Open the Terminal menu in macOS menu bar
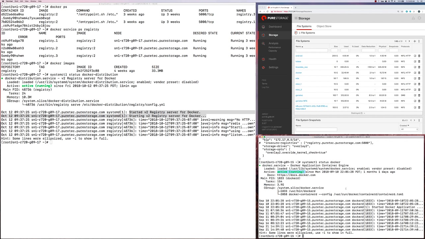 [x=9, y=1]
